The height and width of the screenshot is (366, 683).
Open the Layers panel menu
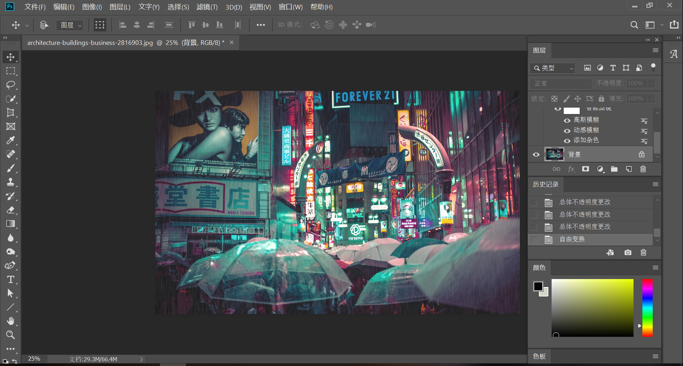tap(655, 50)
